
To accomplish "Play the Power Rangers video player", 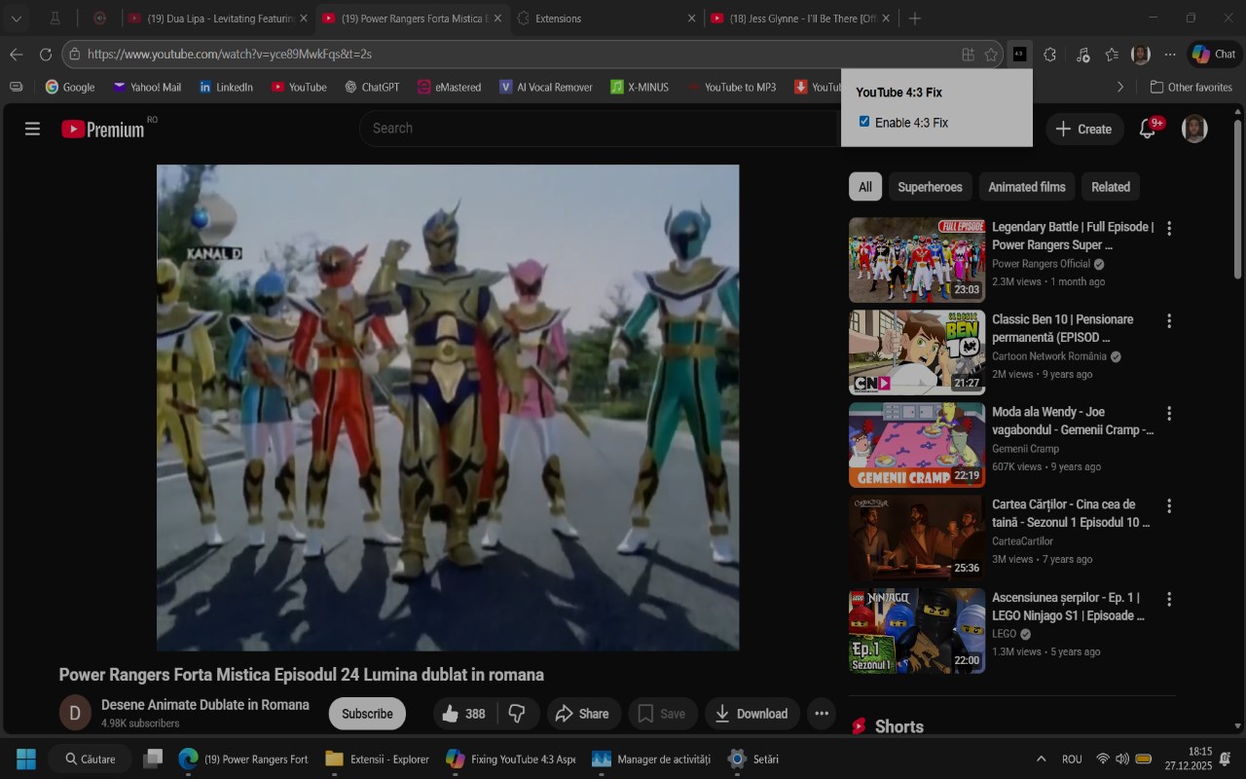I will click(448, 407).
